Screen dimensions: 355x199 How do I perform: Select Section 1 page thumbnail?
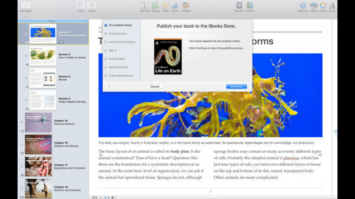(43, 34)
